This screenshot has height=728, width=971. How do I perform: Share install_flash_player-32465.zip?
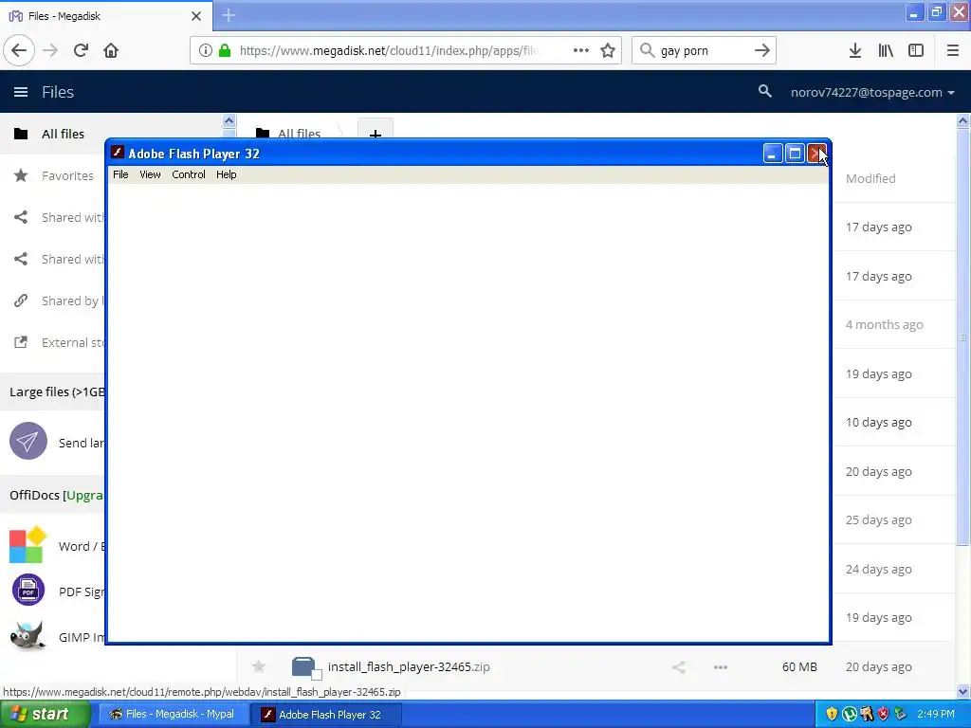tap(679, 666)
